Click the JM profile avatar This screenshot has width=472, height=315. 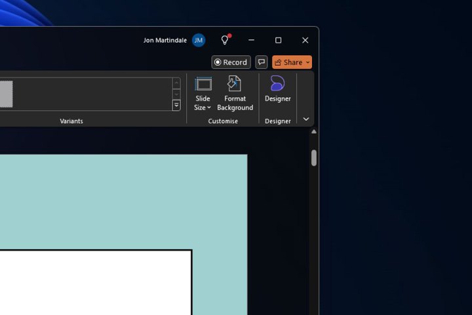[x=199, y=40]
